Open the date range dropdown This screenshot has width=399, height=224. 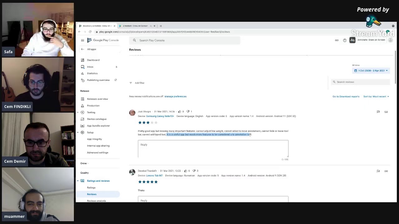pyautogui.click(x=371, y=71)
